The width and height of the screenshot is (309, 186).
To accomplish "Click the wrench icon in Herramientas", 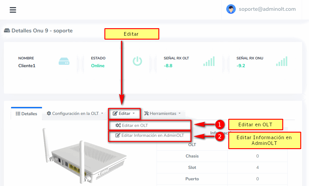I will [x=146, y=113].
